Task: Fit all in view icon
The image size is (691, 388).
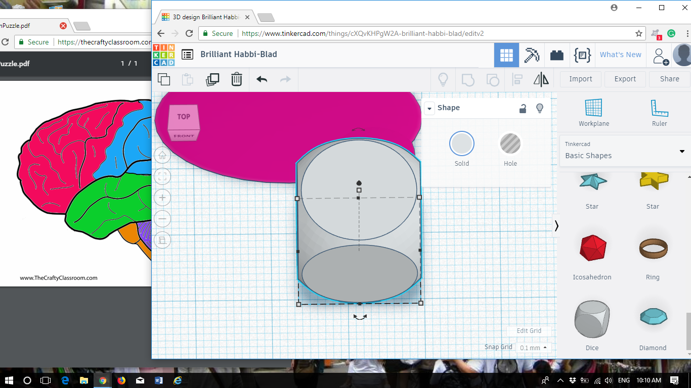Action: tap(162, 176)
